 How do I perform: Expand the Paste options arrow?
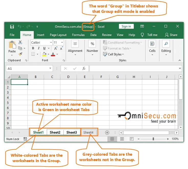12,55
